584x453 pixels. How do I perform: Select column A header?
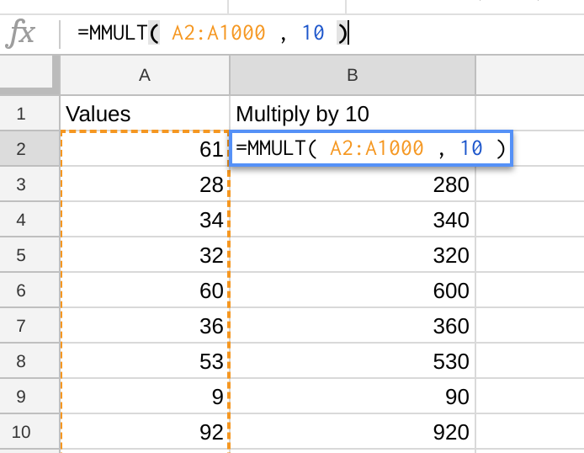pyautogui.click(x=145, y=75)
